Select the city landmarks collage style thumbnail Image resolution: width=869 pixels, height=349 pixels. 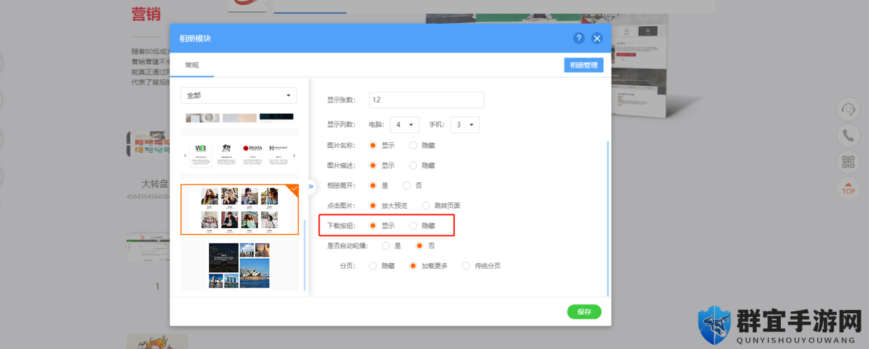coord(239,265)
